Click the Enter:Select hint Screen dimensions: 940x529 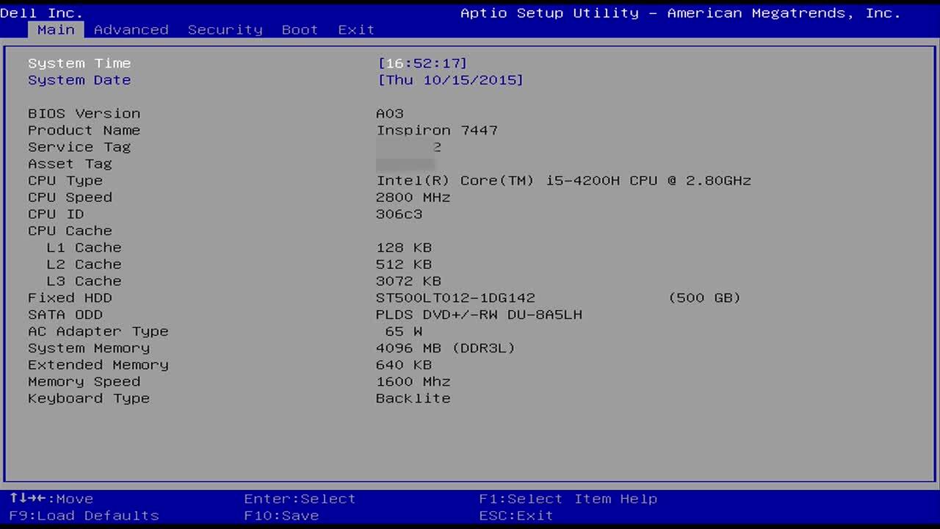[x=300, y=499]
